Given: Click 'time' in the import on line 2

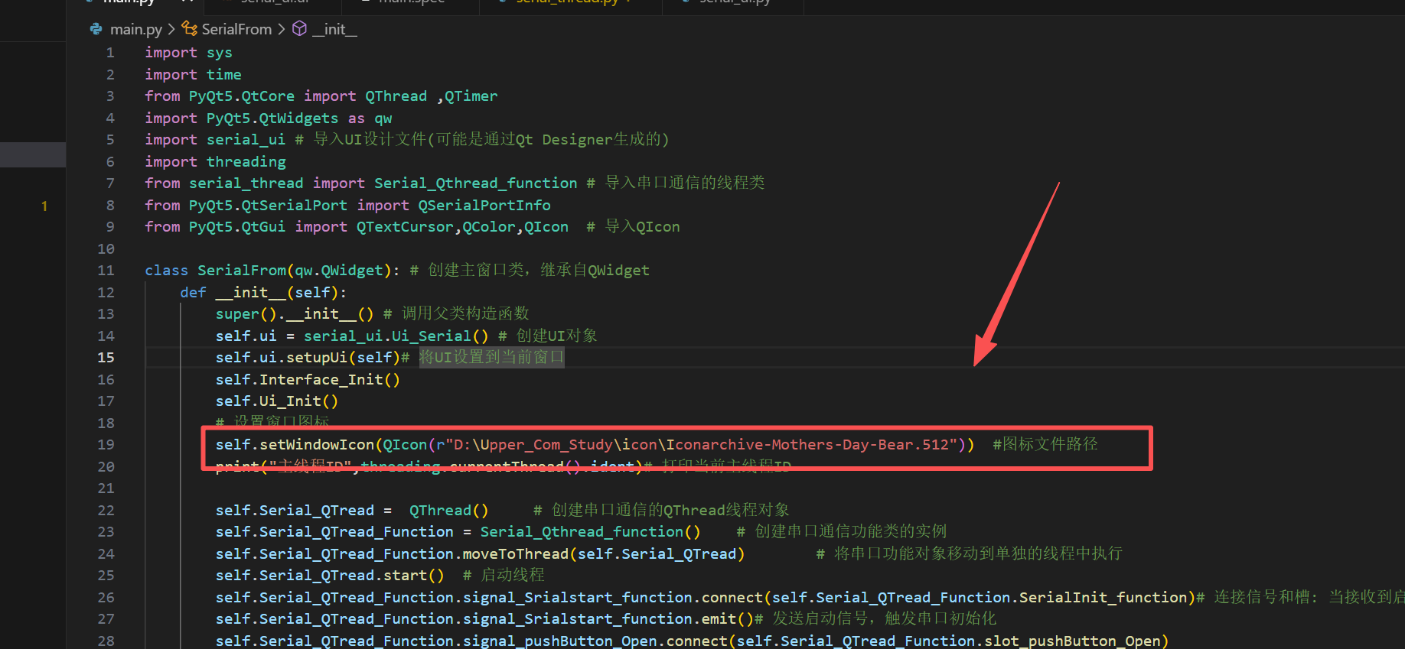Looking at the screenshot, I should (x=223, y=75).
